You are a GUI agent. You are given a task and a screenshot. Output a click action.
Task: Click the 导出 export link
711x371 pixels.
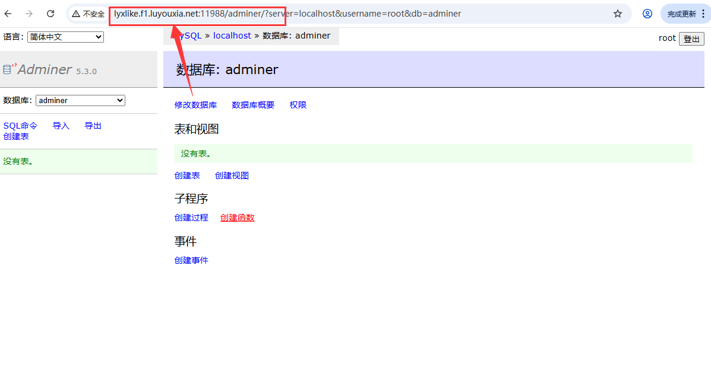[93, 125]
